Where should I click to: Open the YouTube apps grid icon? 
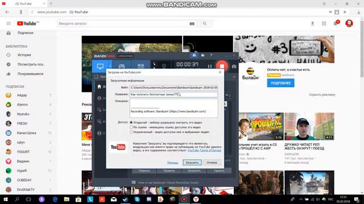tap(324, 23)
